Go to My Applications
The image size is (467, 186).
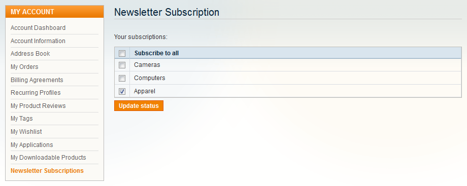(x=32, y=144)
